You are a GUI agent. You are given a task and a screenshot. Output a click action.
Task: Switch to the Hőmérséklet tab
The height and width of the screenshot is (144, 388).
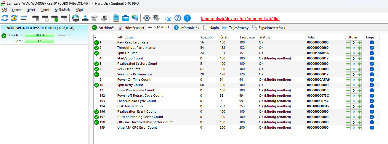click(x=132, y=28)
